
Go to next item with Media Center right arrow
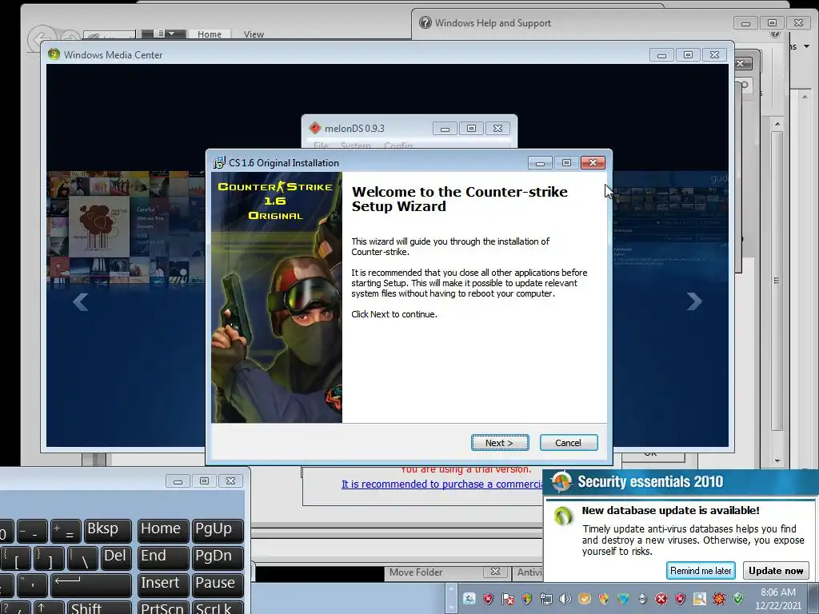[694, 301]
